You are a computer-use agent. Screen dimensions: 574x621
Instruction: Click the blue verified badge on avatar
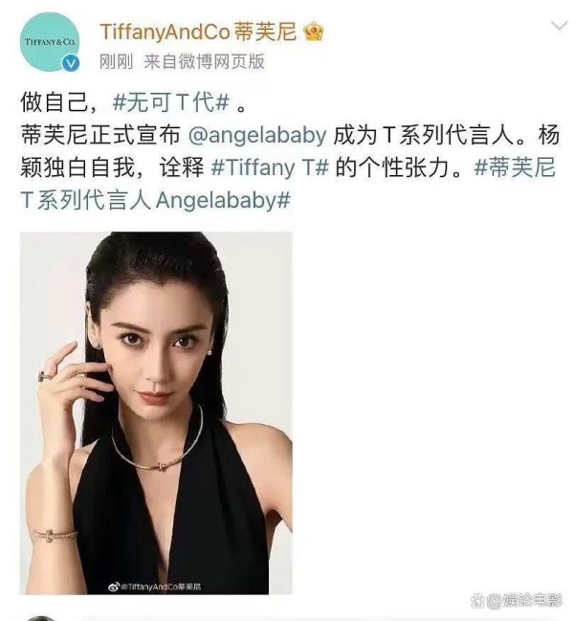(x=71, y=63)
